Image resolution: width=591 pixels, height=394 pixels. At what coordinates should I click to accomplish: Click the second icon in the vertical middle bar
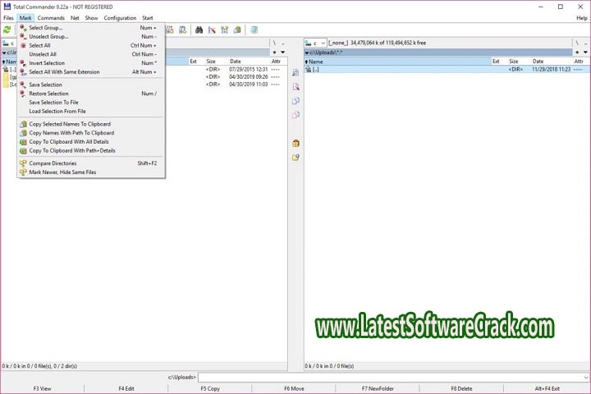pyautogui.click(x=295, y=87)
